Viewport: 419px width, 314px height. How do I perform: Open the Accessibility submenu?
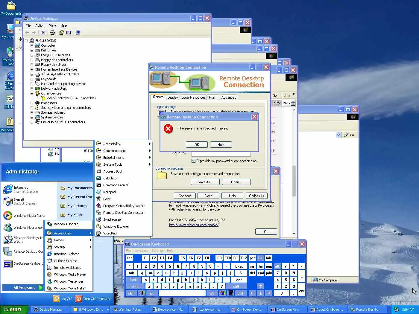[123, 144]
